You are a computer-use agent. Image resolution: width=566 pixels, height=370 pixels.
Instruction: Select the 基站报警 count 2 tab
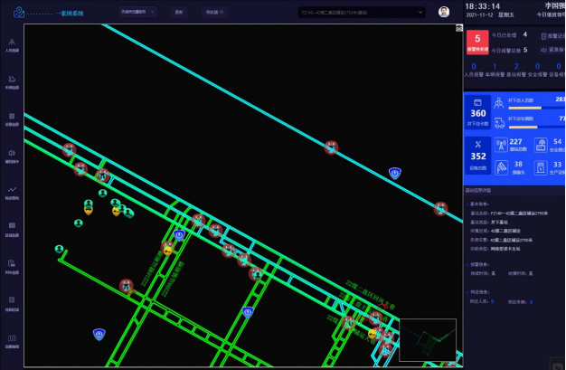coord(516,70)
